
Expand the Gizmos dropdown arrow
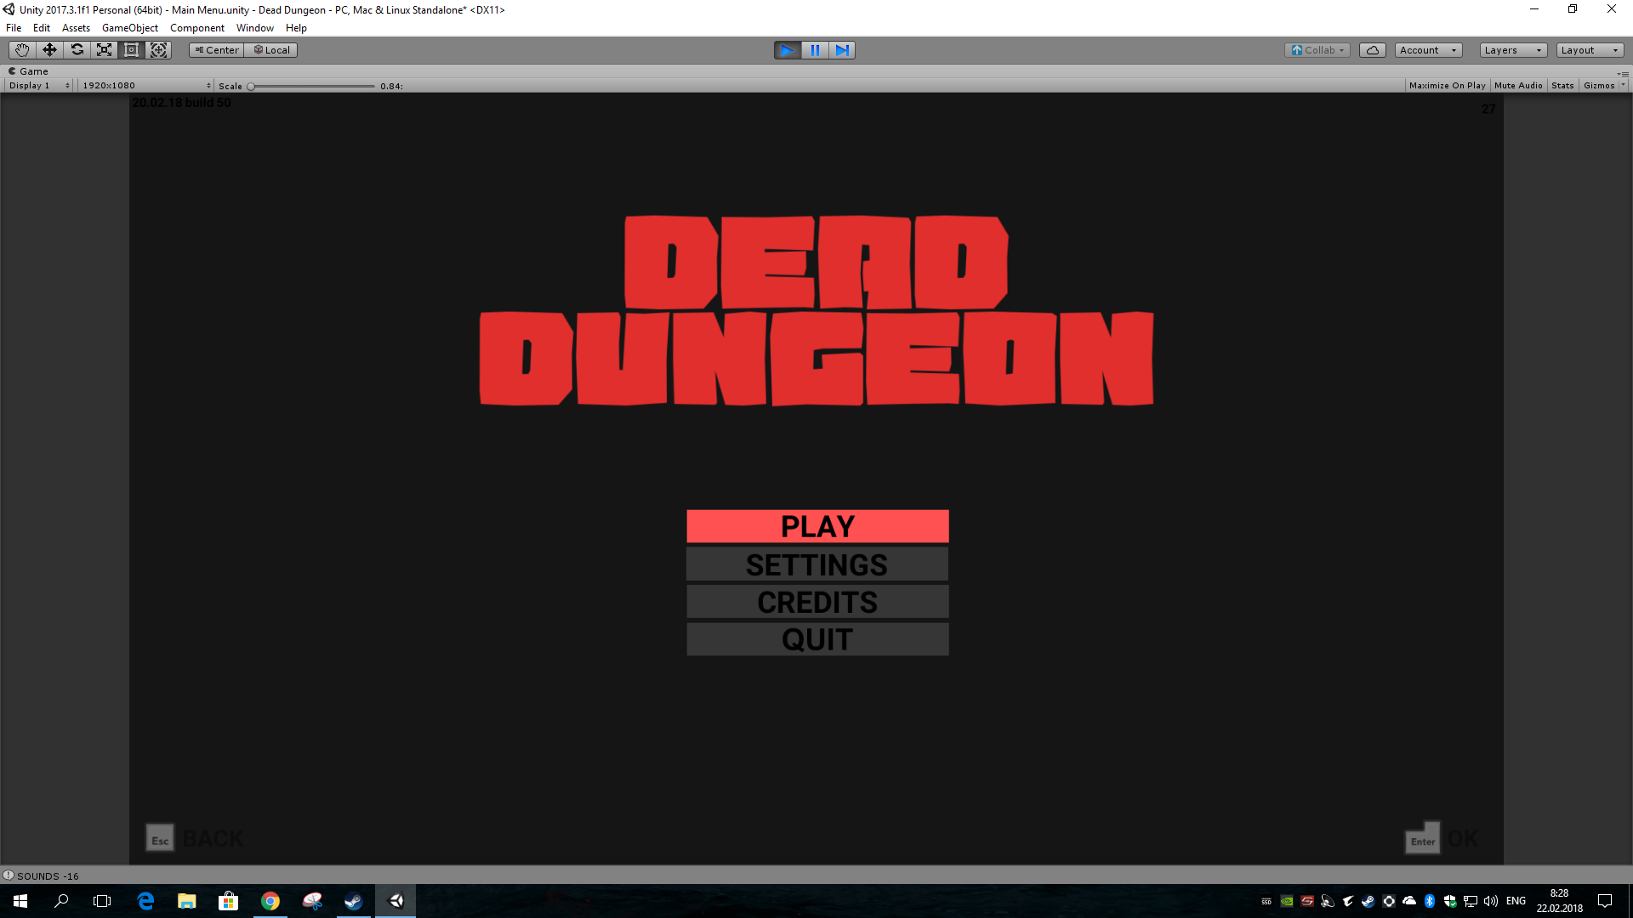pos(1623,86)
